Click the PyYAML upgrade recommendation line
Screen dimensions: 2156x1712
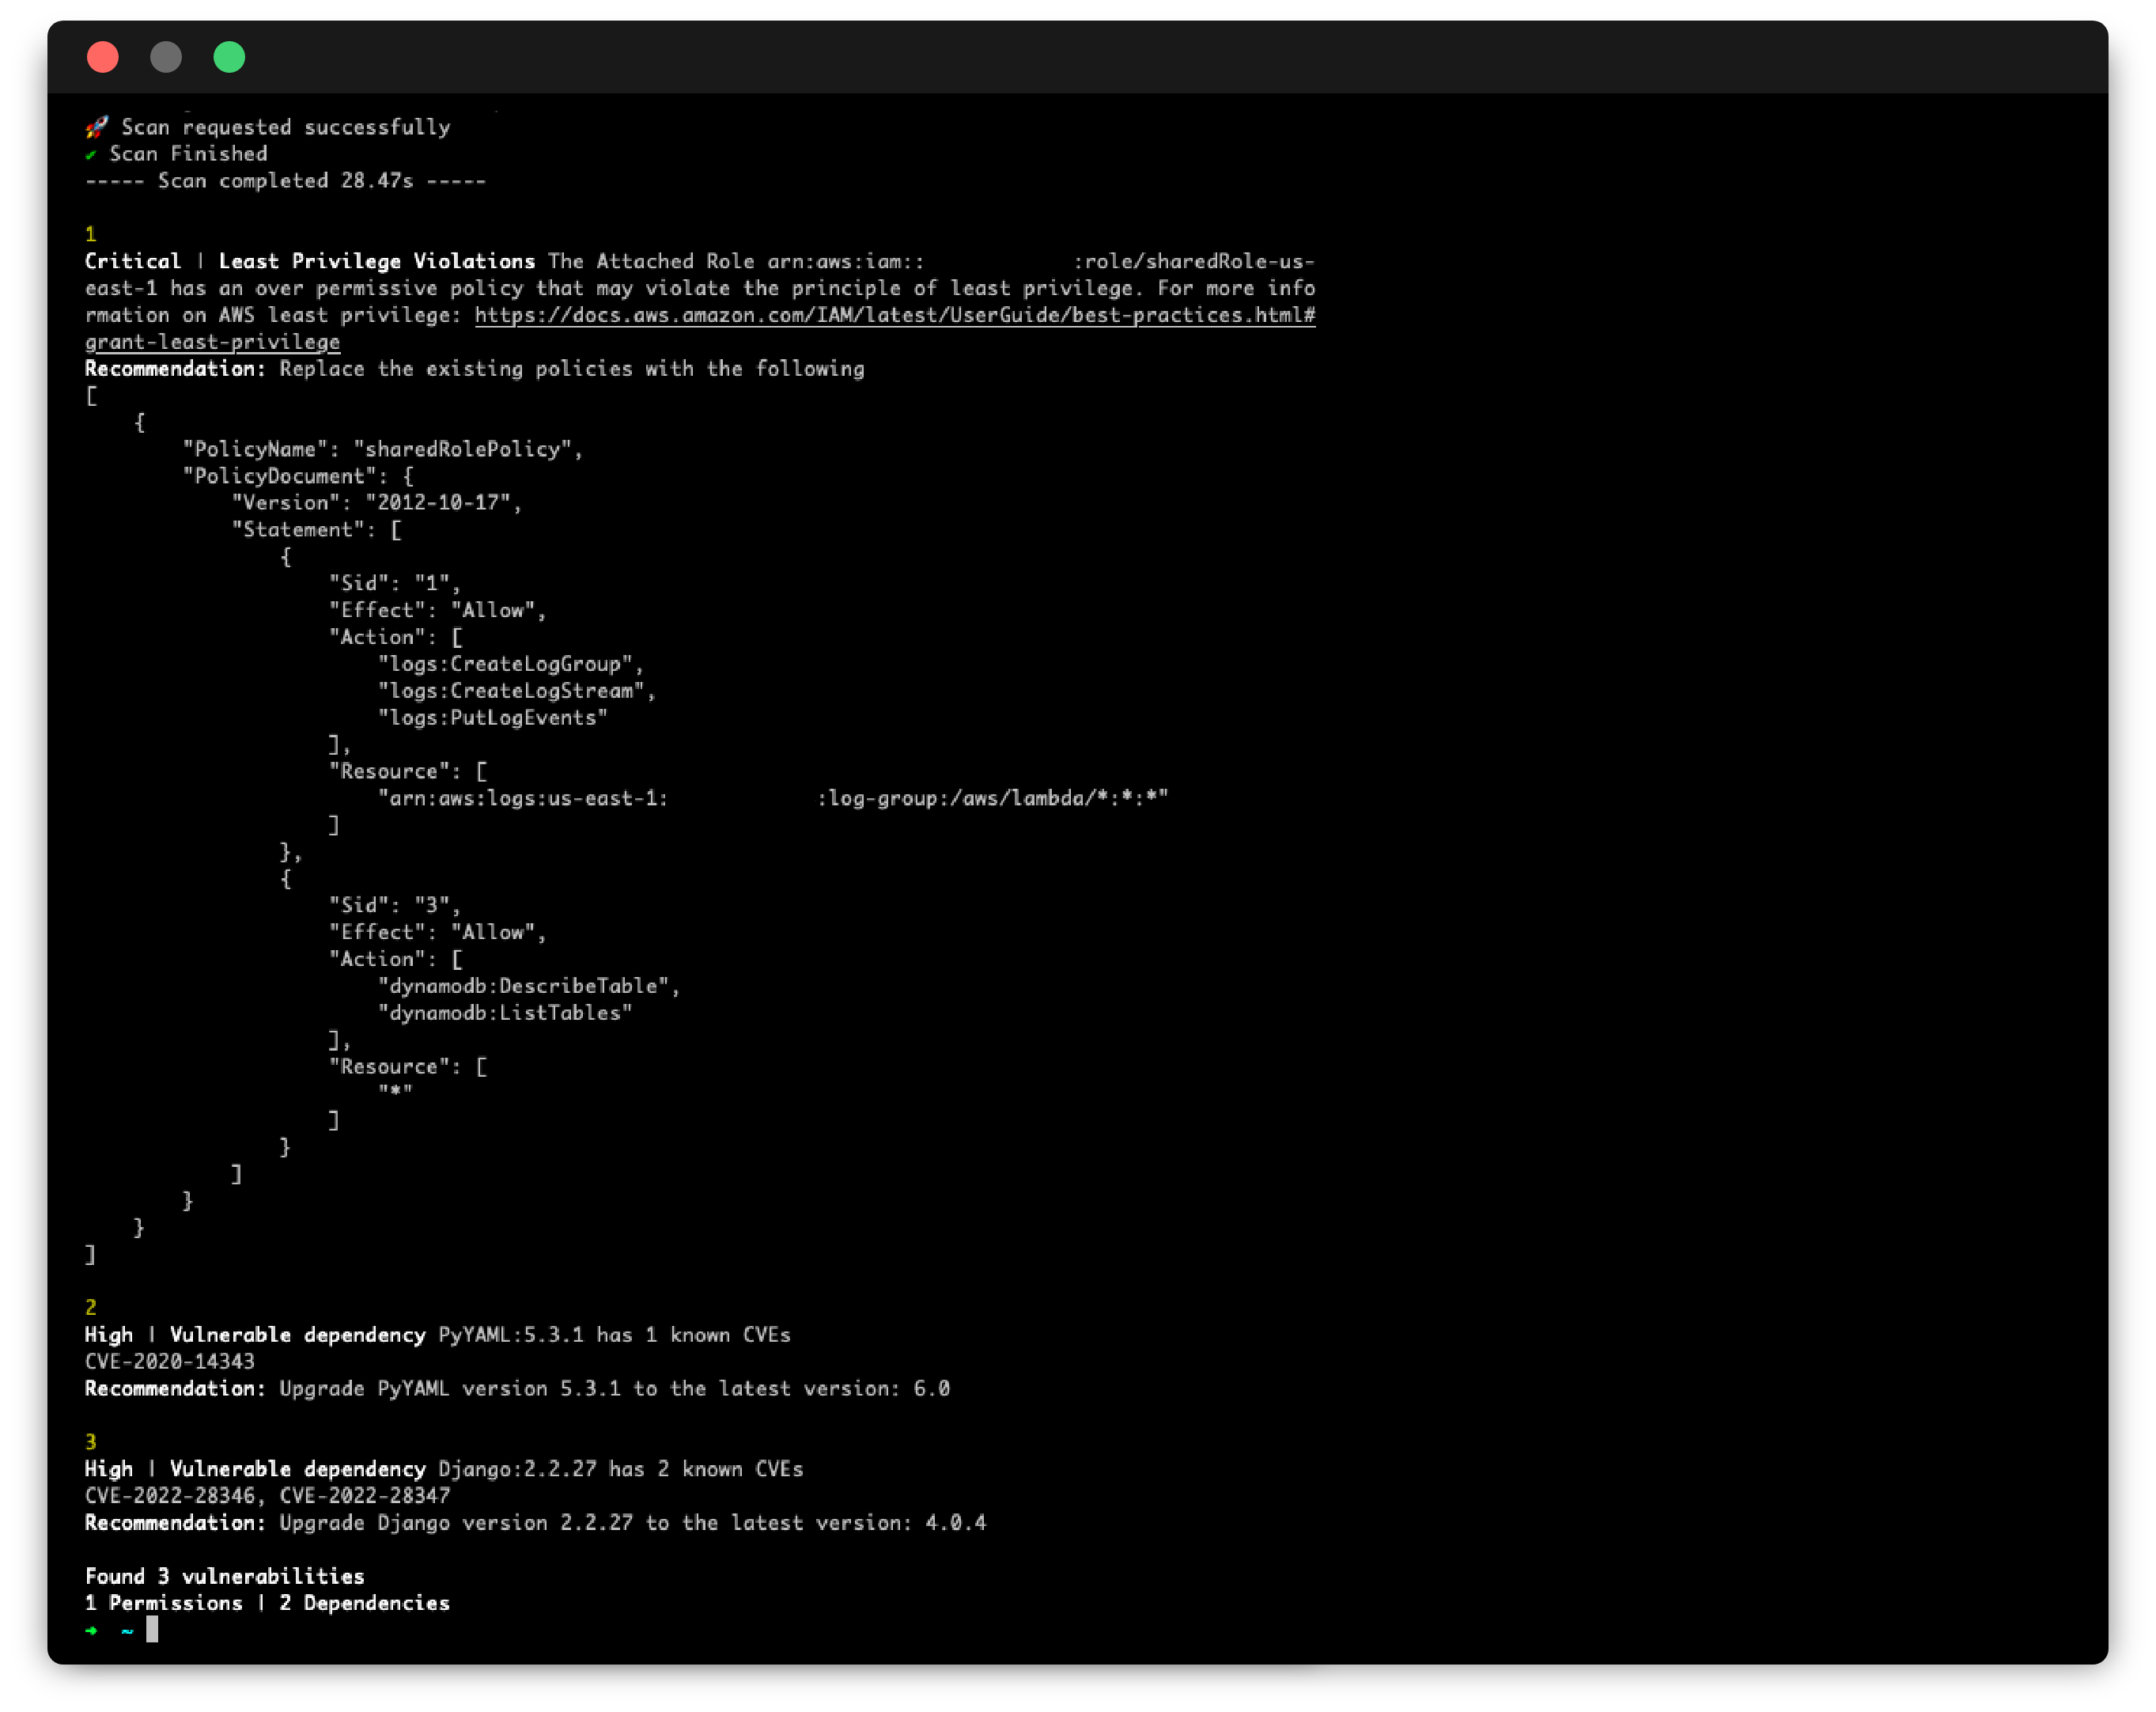click(x=517, y=1389)
